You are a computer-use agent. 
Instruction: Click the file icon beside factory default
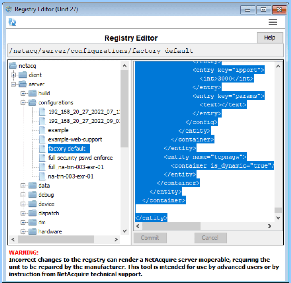click(42, 149)
